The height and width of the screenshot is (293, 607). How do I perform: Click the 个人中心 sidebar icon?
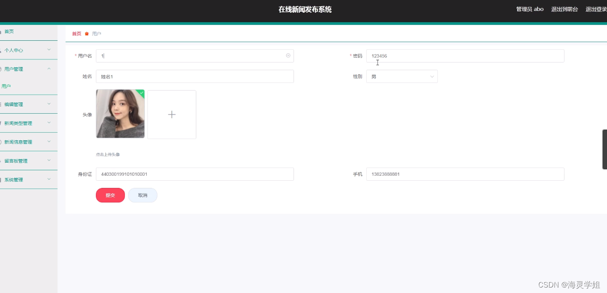(1, 50)
